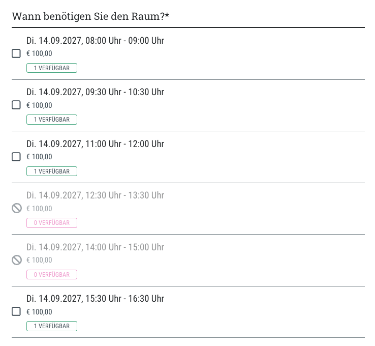The width and height of the screenshot is (375, 346).
Task: Click the greyed label '14:00 Uhr - 15:00 Uhr'
Action: pyautogui.click(x=125, y=247)
